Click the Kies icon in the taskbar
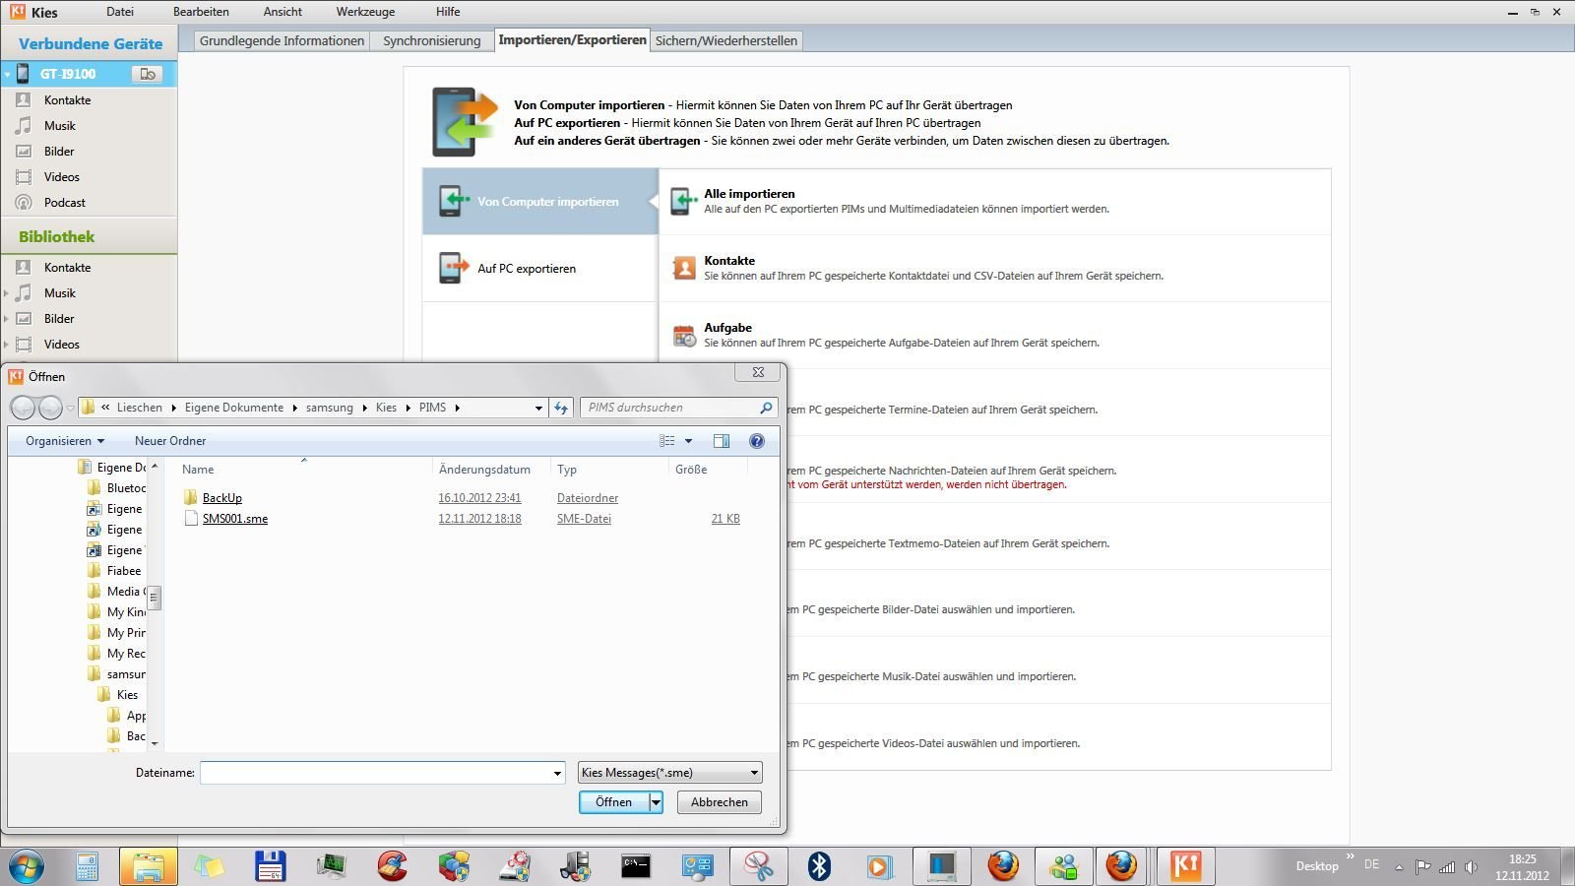The image size is (1575, 886). 1184,866
